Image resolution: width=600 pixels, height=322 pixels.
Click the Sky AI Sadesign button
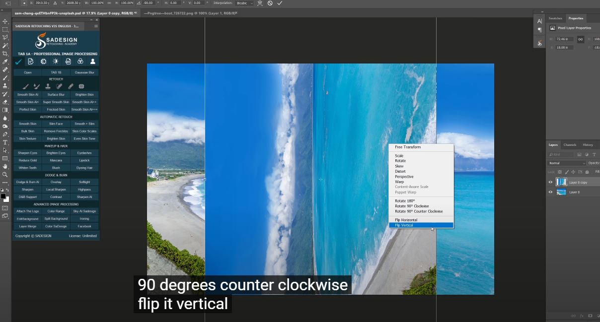pyautogui.click(x=84, y=211)
